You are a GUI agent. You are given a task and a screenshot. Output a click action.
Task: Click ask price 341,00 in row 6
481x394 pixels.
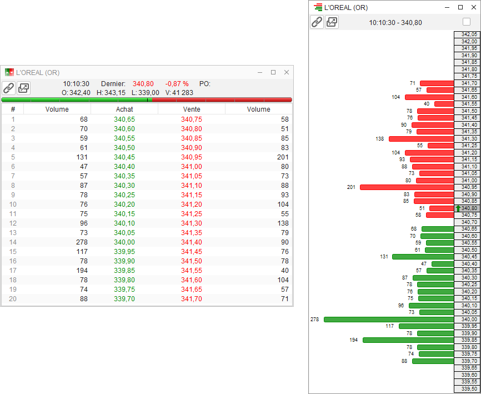point(192,167)
